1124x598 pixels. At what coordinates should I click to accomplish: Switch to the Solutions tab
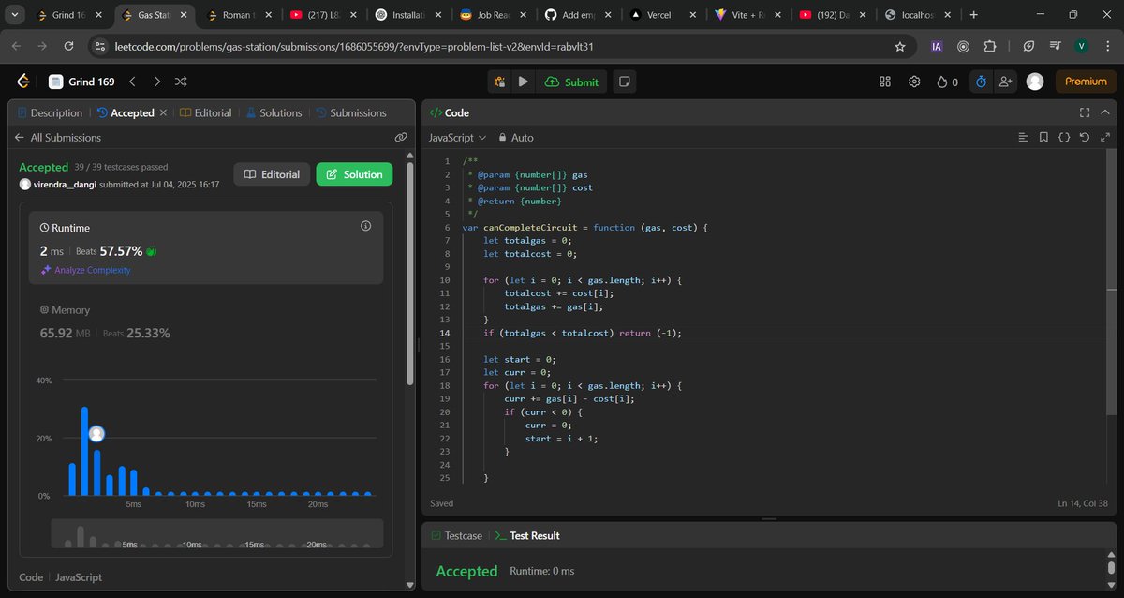(274, 112)
